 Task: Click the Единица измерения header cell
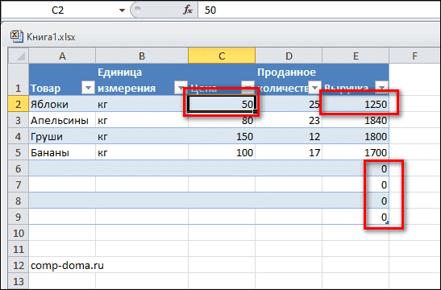pyautogui.click(x=142, y=80)
